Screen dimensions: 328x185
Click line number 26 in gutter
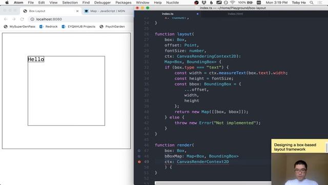147,34
